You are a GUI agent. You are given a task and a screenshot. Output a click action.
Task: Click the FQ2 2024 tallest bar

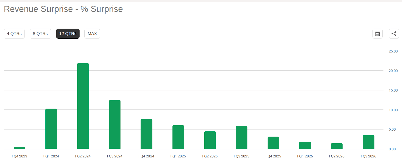83,106
